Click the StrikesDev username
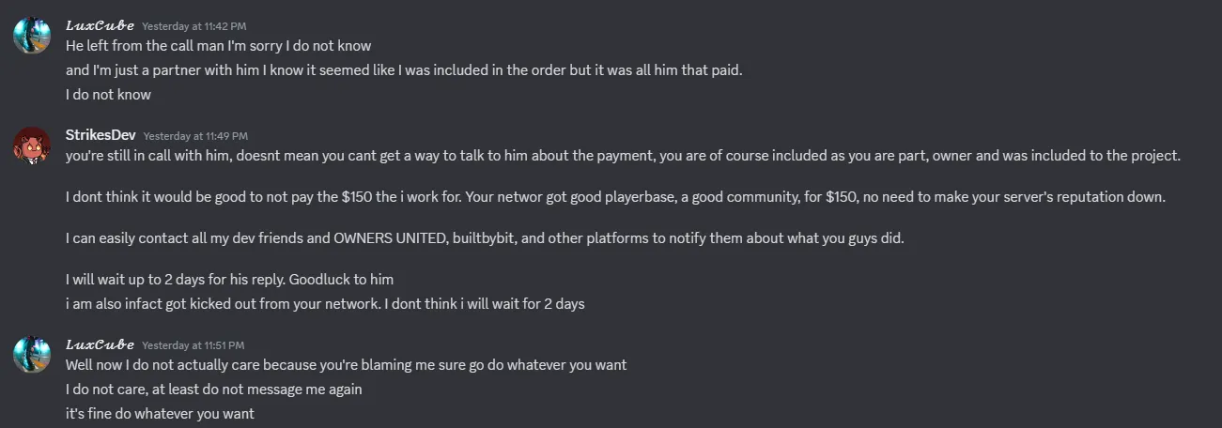 (101, 136)
